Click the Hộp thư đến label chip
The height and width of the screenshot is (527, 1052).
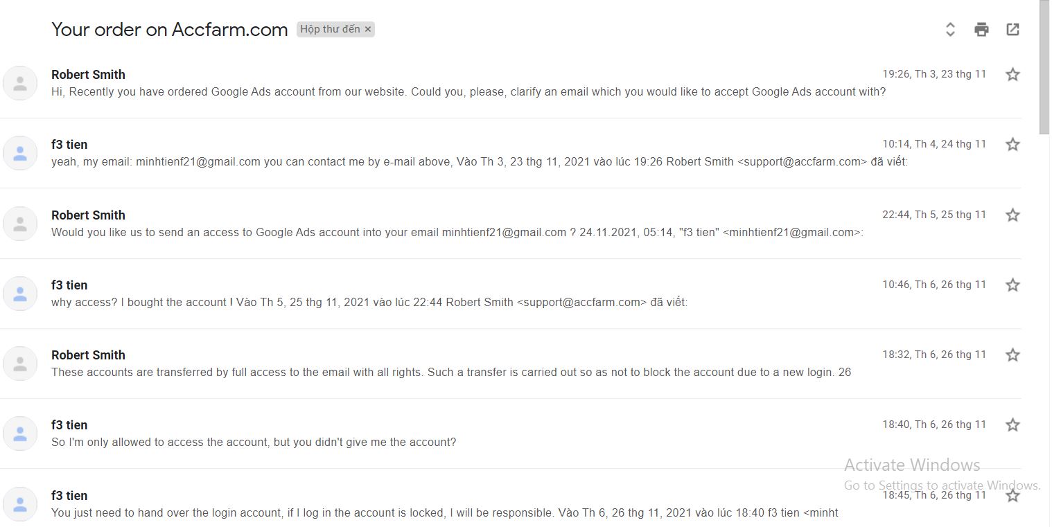pyautogui.click(x=330, y=29)
